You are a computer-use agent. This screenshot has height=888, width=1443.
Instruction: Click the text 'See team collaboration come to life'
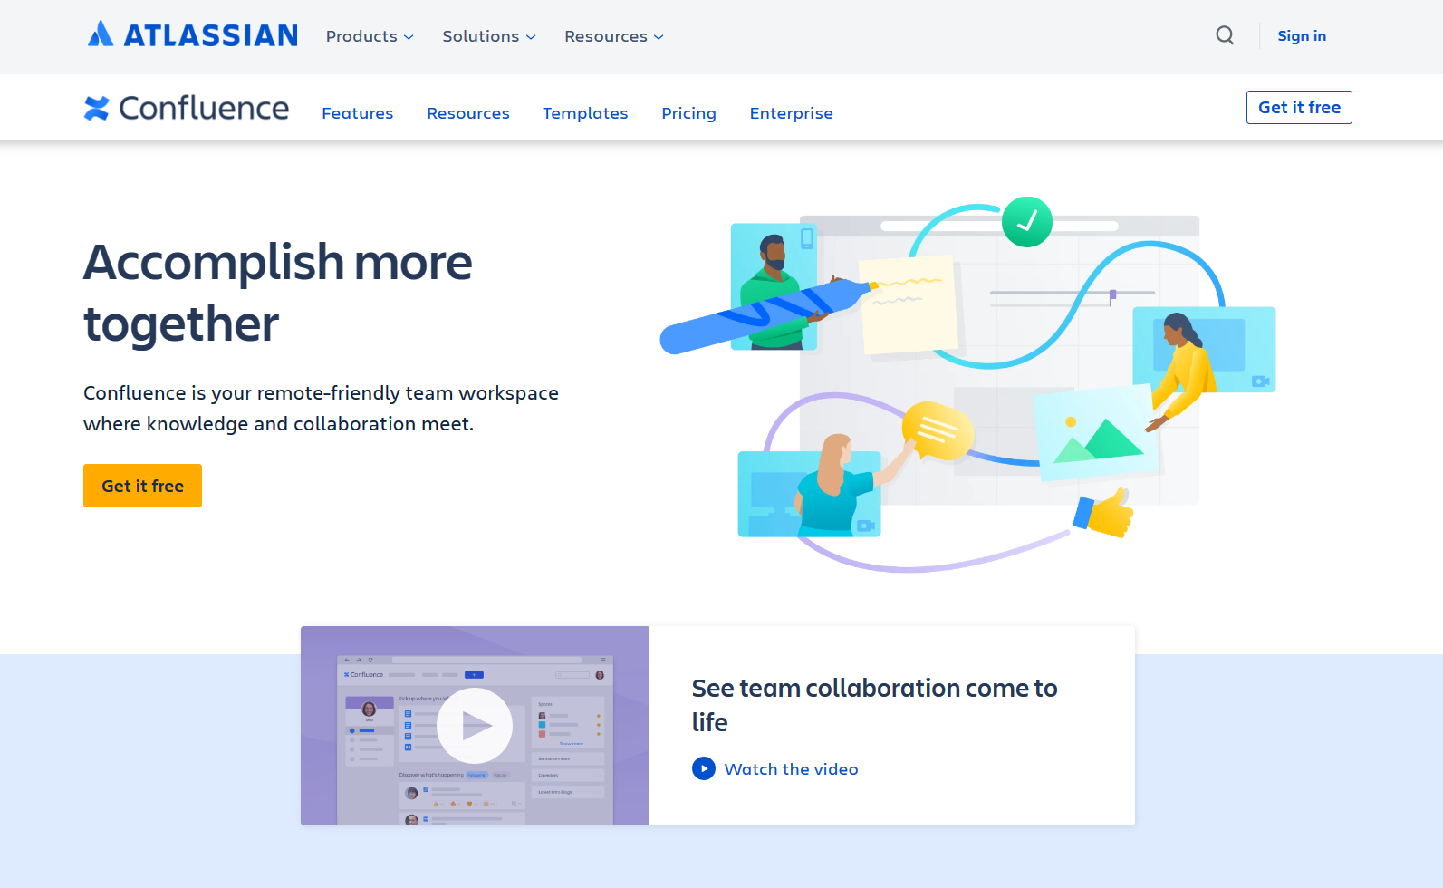pyautogui.click(x=874, y=705)
